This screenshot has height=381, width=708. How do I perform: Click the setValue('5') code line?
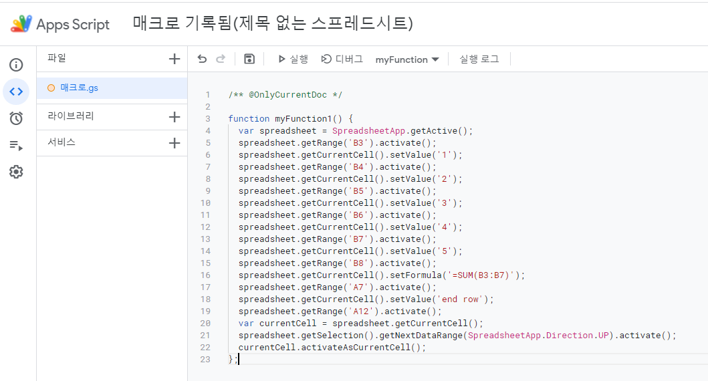tap(350, 251)
